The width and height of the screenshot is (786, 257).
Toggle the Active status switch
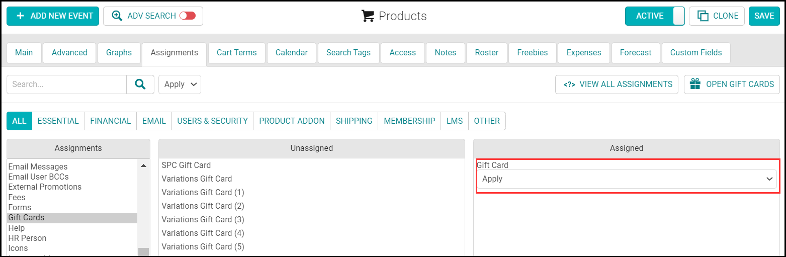[x=678, y=16]
